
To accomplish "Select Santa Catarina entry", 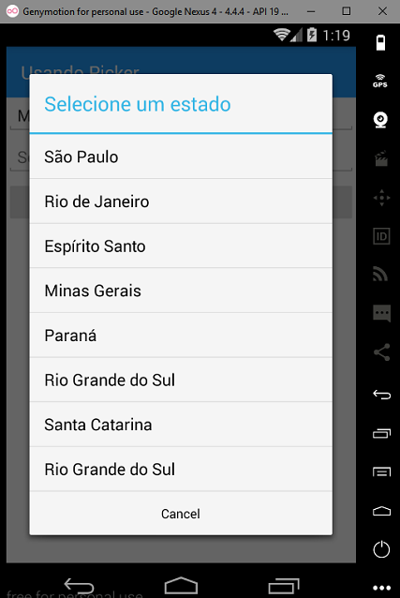I will point(181,425).
